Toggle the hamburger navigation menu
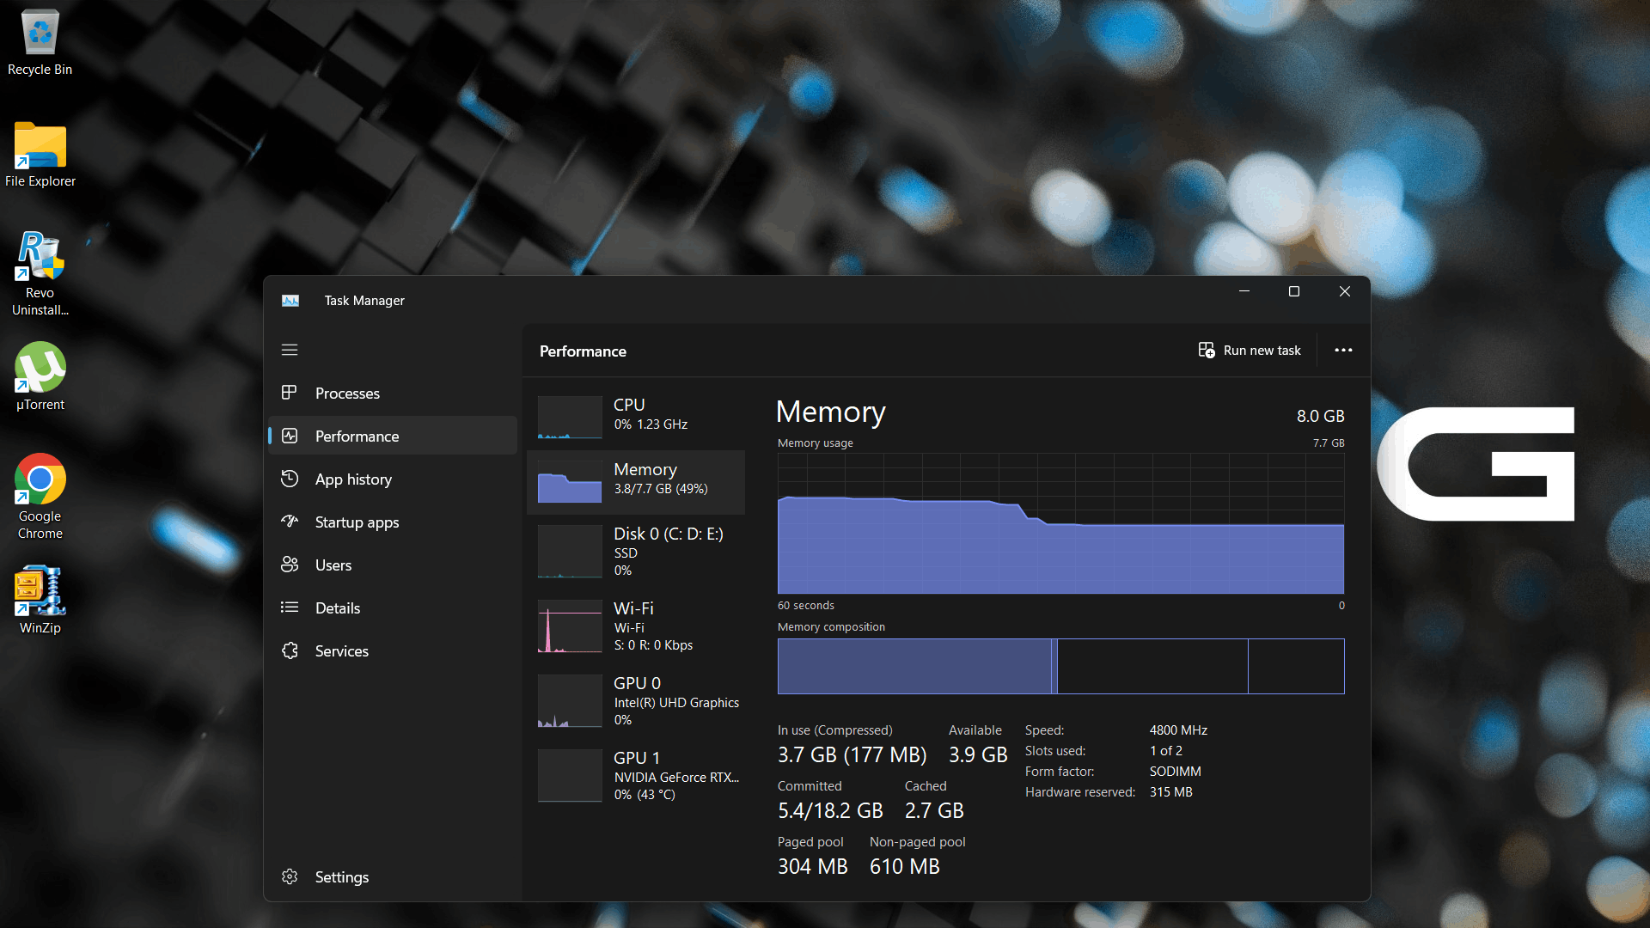Image resolution: width=1650 pixels, height=928 pixels. pyautogui.click(x=290, y=350)
